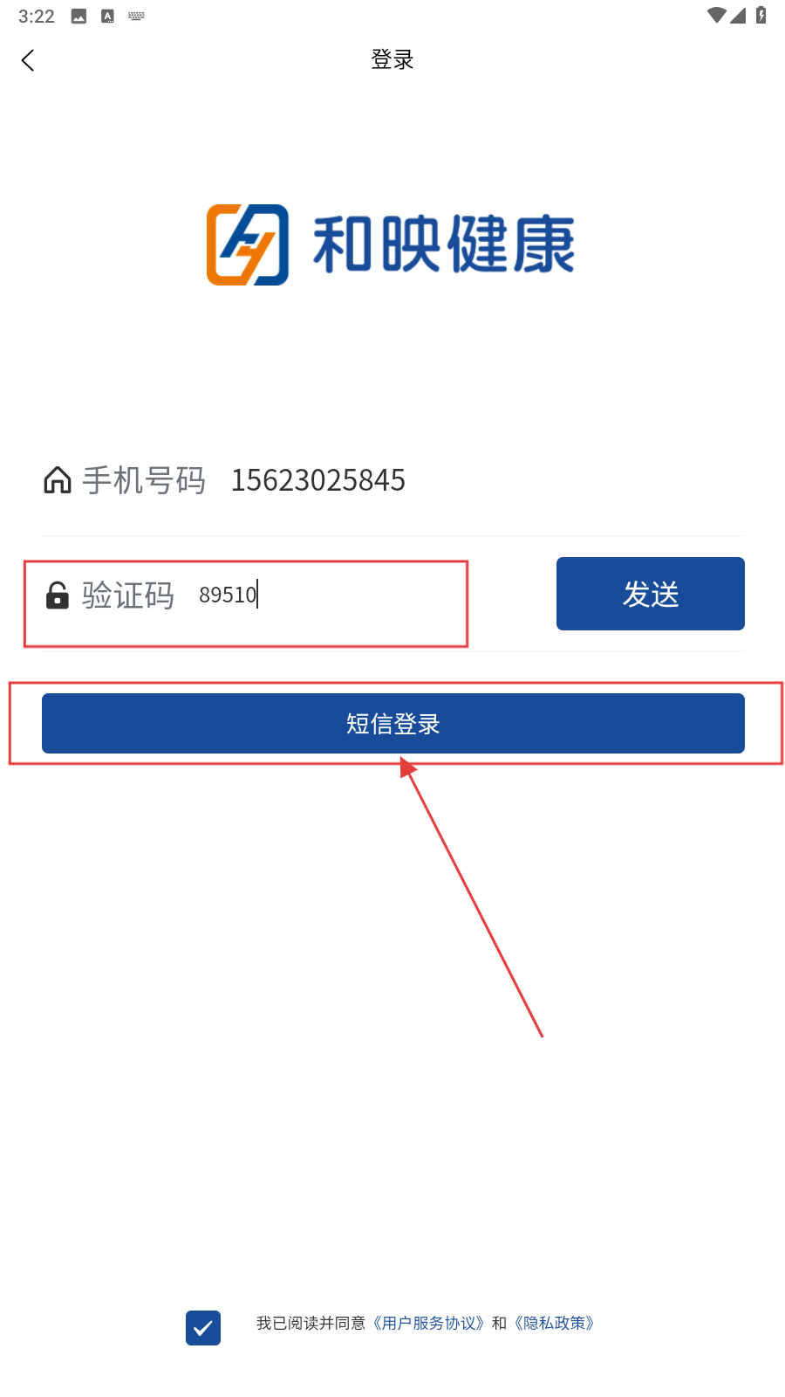
Task: Uncheck the agreement checkbox
Action: (203, 1328)
